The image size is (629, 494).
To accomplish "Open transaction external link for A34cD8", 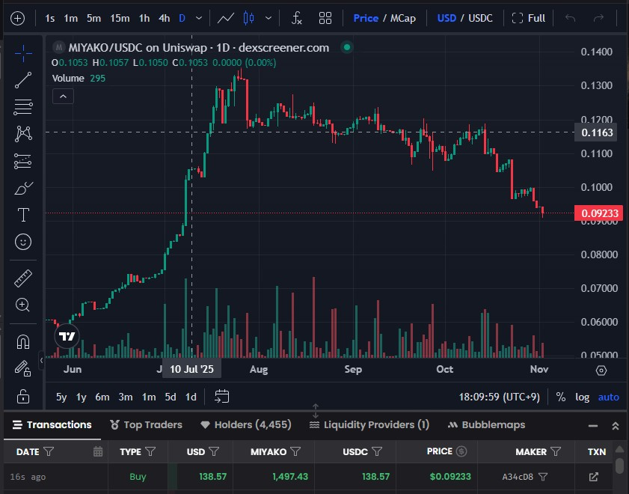I will [x=594, y=477].
